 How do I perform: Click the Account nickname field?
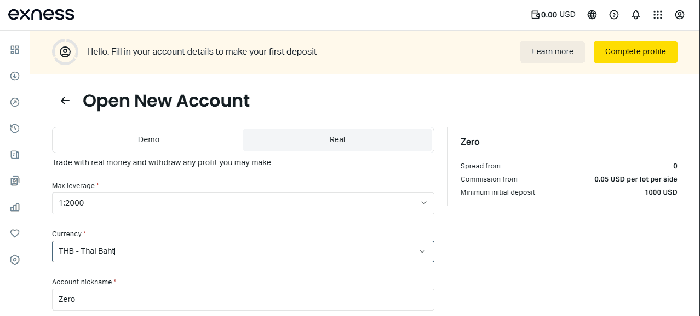pyautogui.click(x=243, y=300)
